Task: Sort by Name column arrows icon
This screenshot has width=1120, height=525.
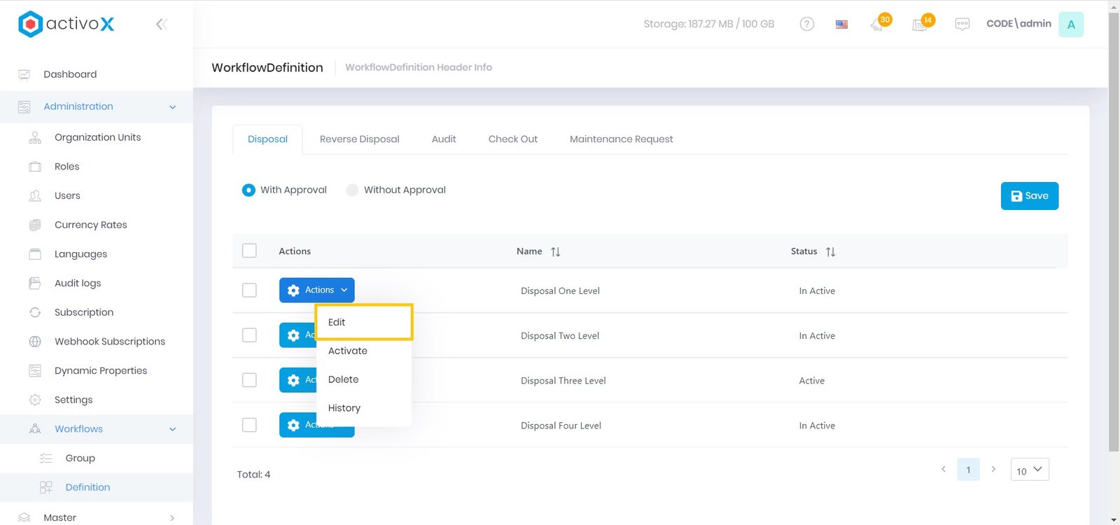Action: [x=555, y=252]
